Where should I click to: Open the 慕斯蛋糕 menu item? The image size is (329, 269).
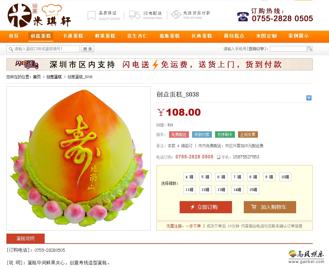point(169,36)
